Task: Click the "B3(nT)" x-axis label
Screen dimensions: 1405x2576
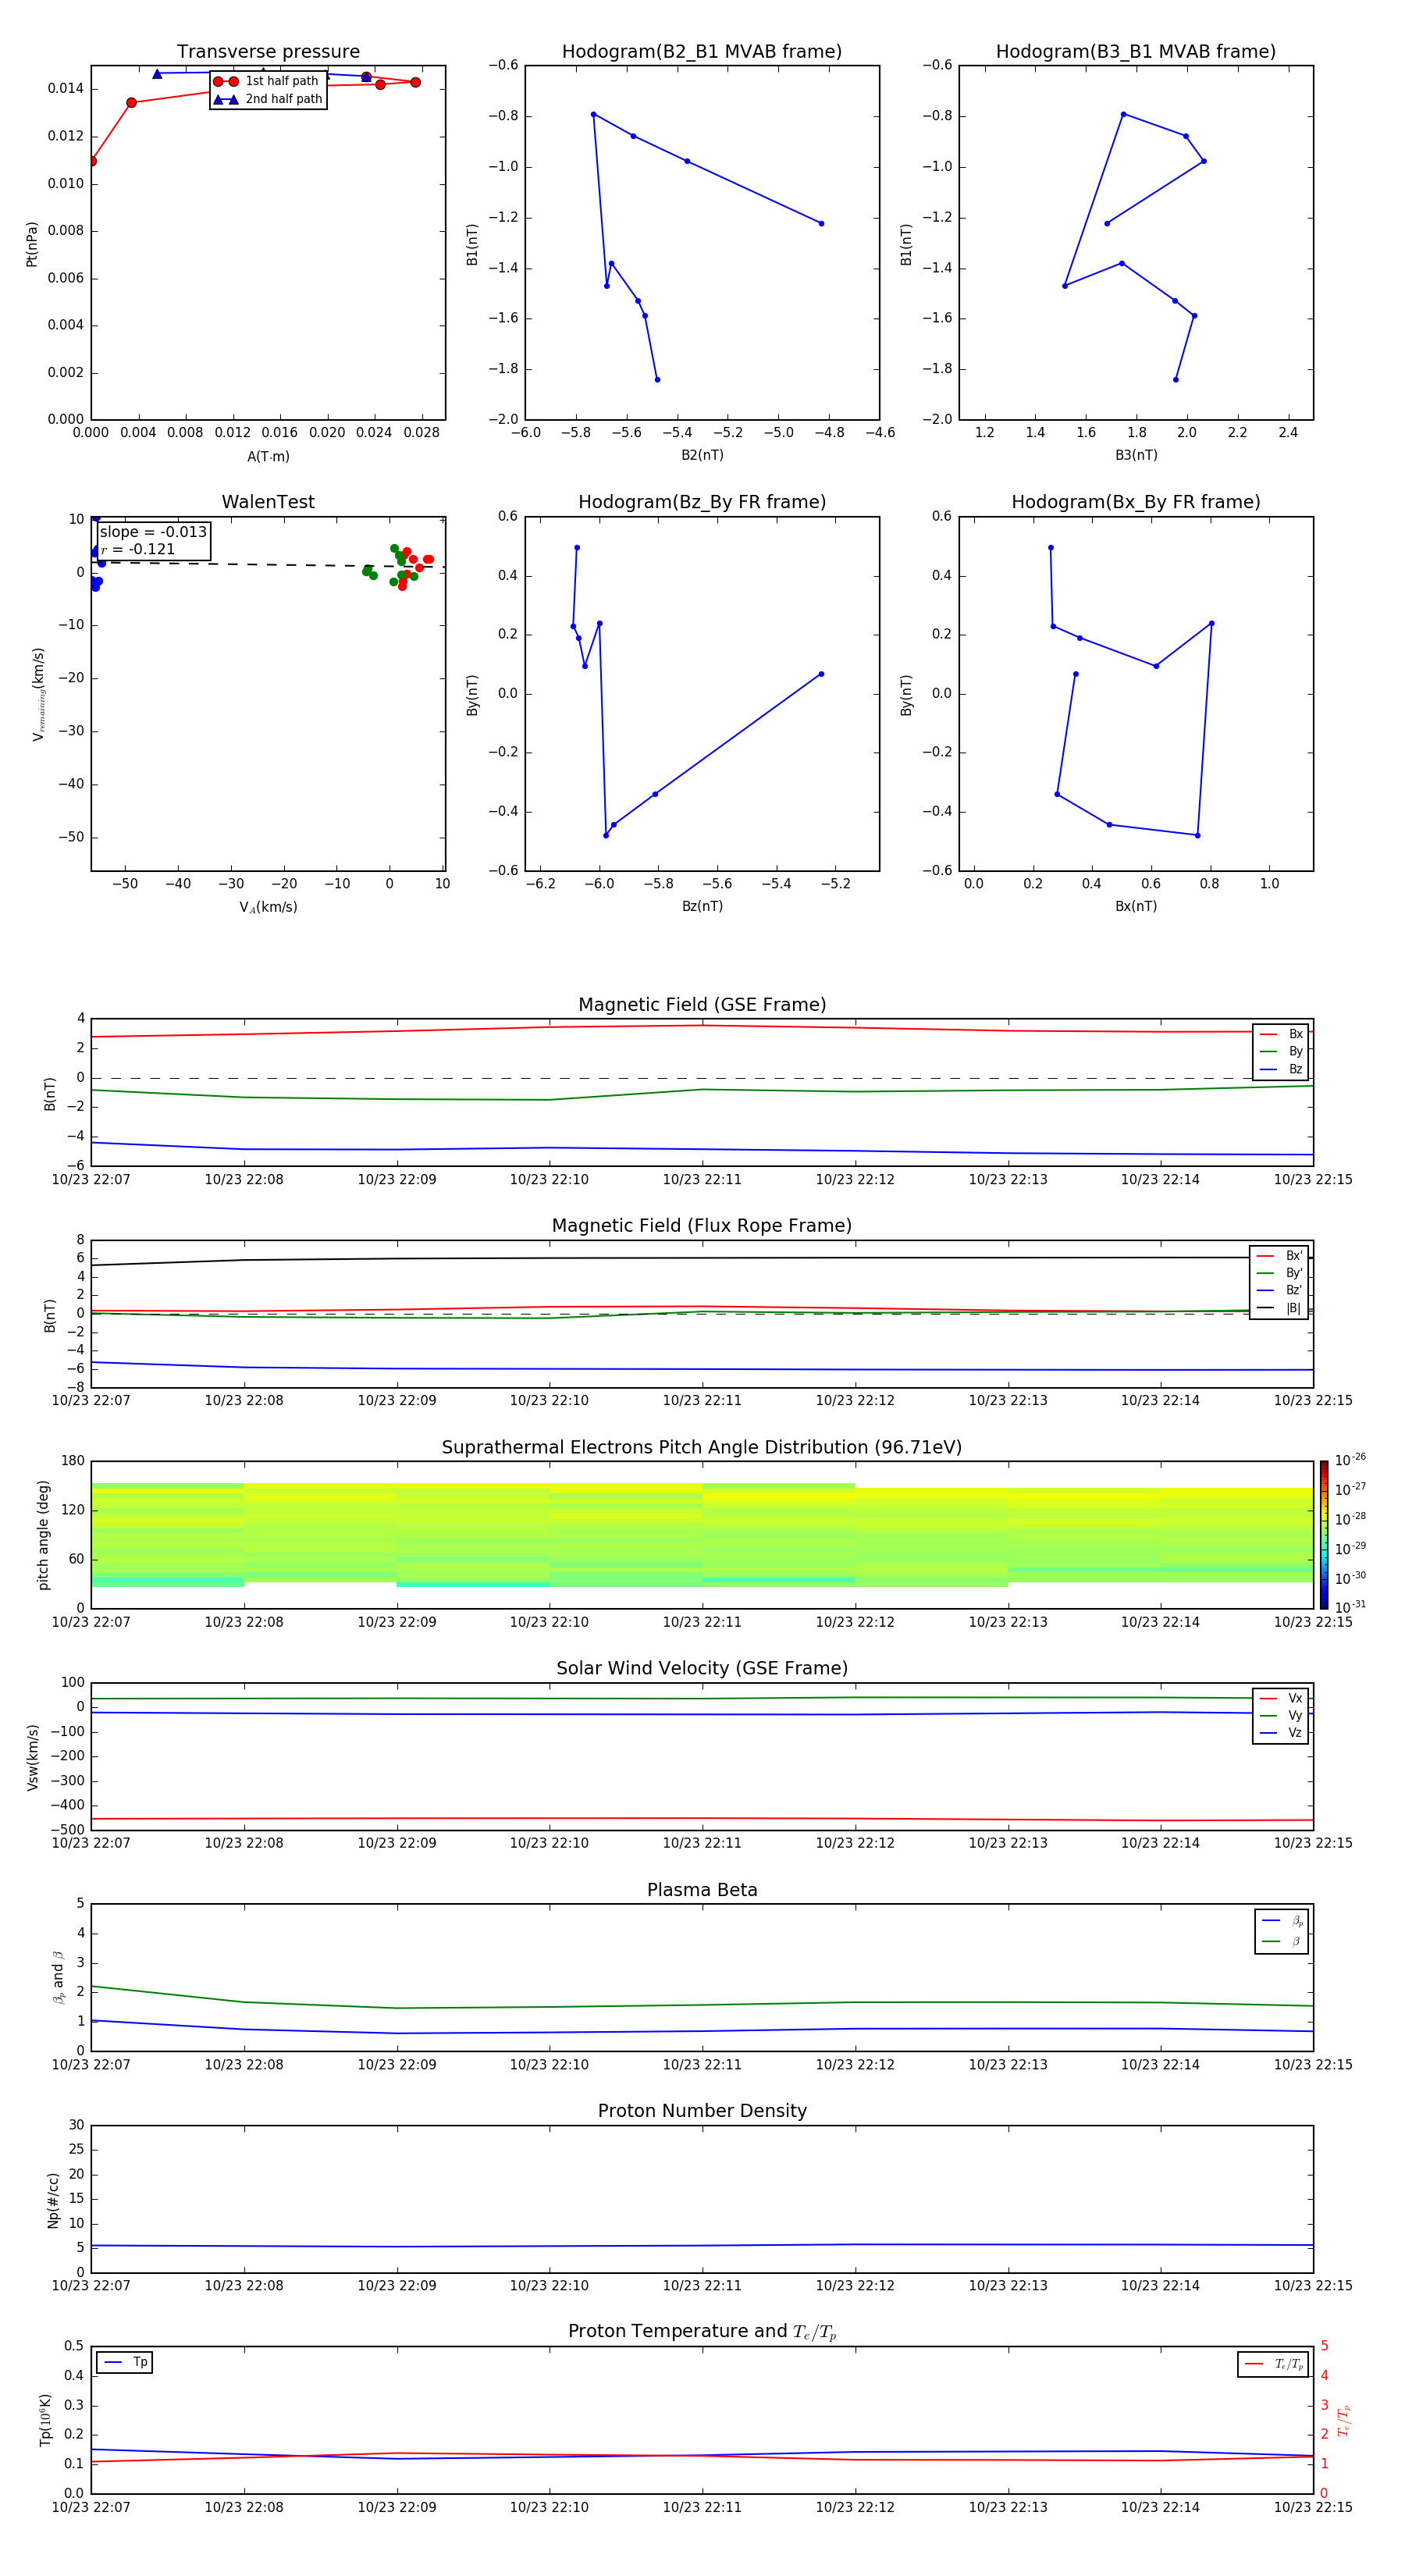Action: click(1136, 455)
